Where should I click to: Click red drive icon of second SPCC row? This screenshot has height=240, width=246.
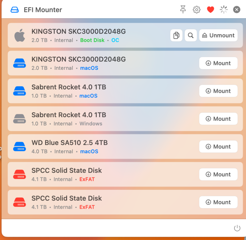pos(20,202)
